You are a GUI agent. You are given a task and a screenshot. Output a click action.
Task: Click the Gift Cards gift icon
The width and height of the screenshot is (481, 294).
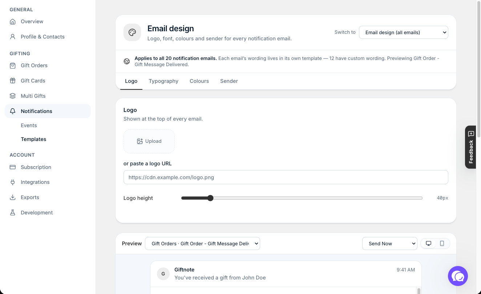coord(13,81)
